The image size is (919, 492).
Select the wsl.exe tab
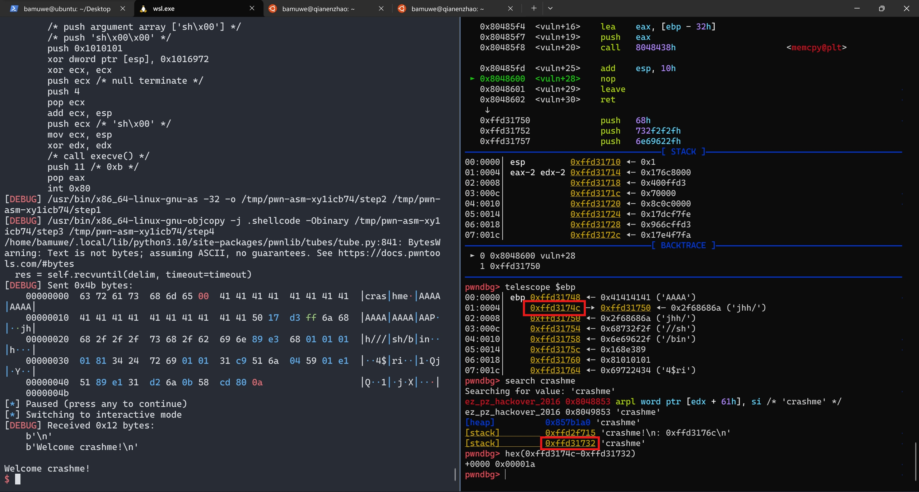coord(164,9)
